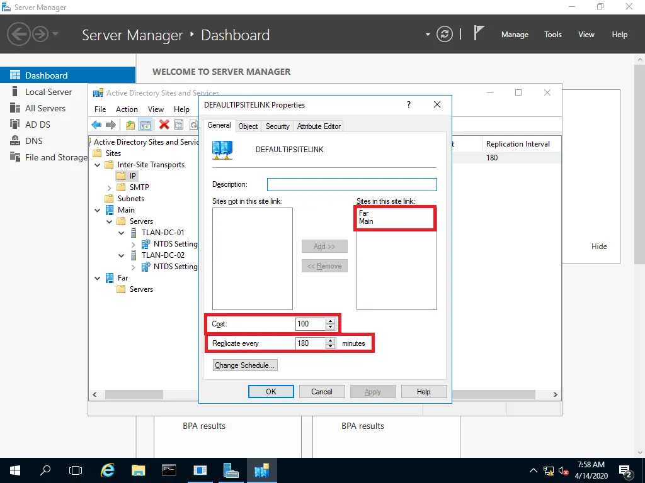Image resolution: width=645 pixels, height=483 pixels.
Task: Click the Properties toolbar icon
Action: pyautogui.click(x=178, y=125)
